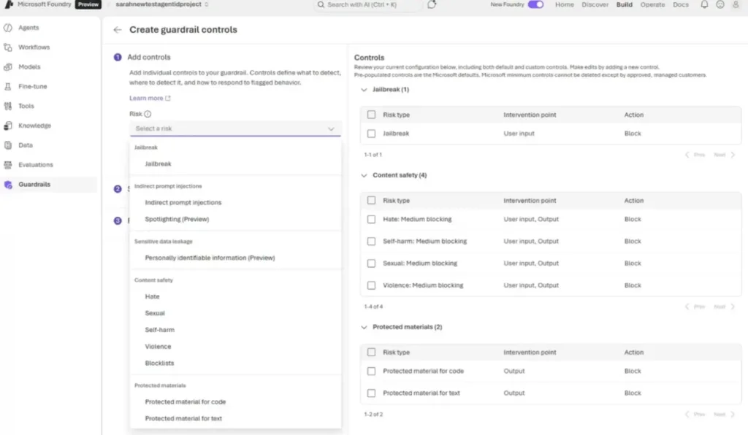Click the Fine-tune flask icon
Image resolution: width=748 pixels, height=435 pixels.
[7, 87]
